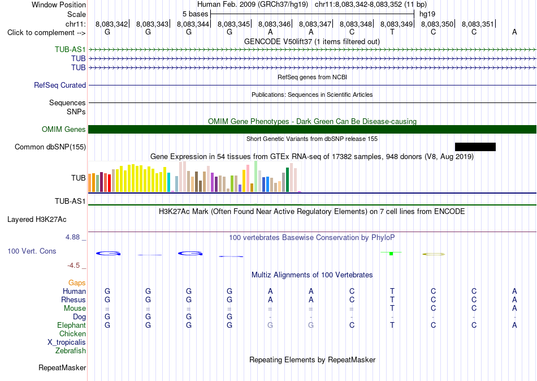Select the Chicken species label
This screenshot has width=537, height=381.
(x=72, y=333)
